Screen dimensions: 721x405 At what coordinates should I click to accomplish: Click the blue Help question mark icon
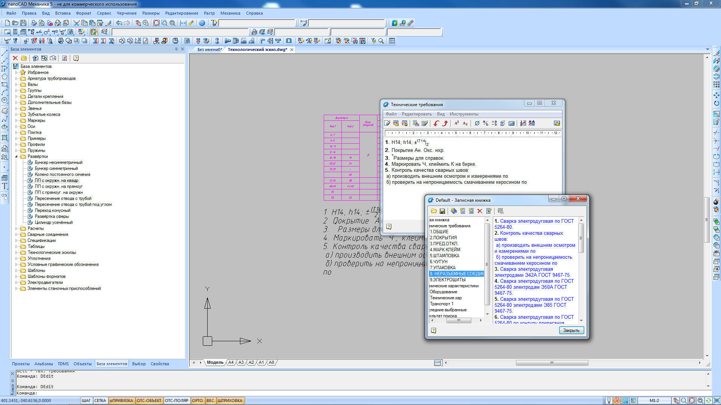click(x=202, y=23)
